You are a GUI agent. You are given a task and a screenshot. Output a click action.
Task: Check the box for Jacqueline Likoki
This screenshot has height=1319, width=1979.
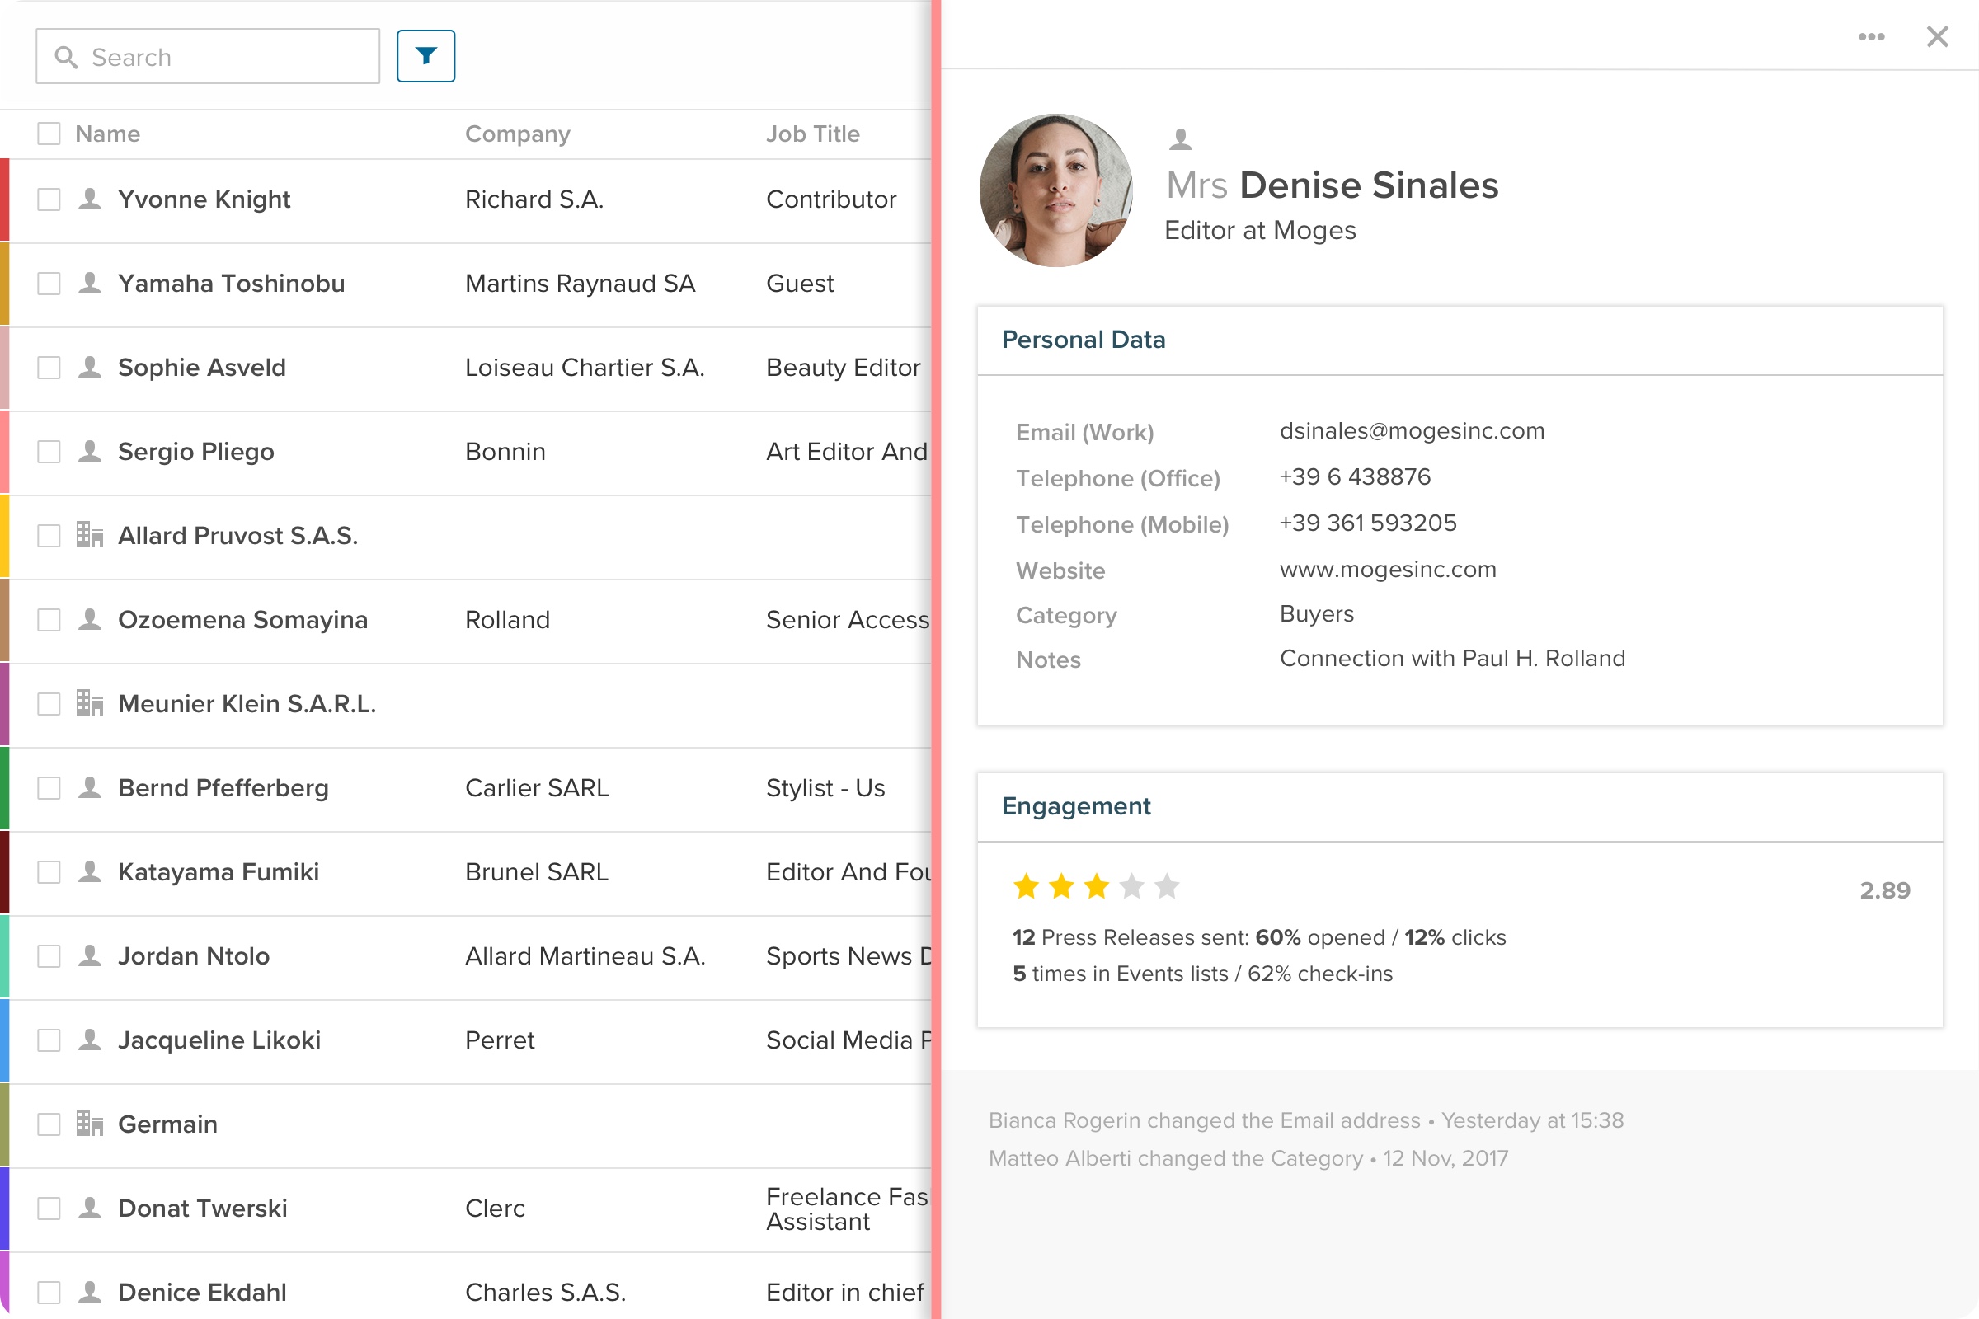(x=49, y=1040)
